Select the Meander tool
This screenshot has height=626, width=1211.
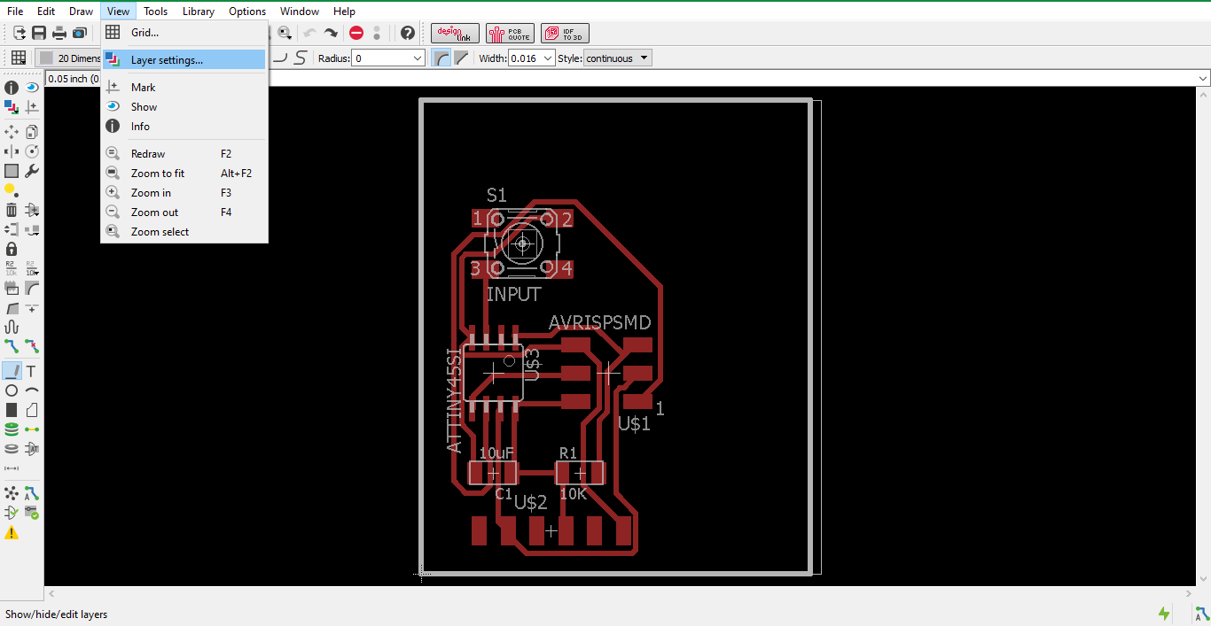click(12, 327)
